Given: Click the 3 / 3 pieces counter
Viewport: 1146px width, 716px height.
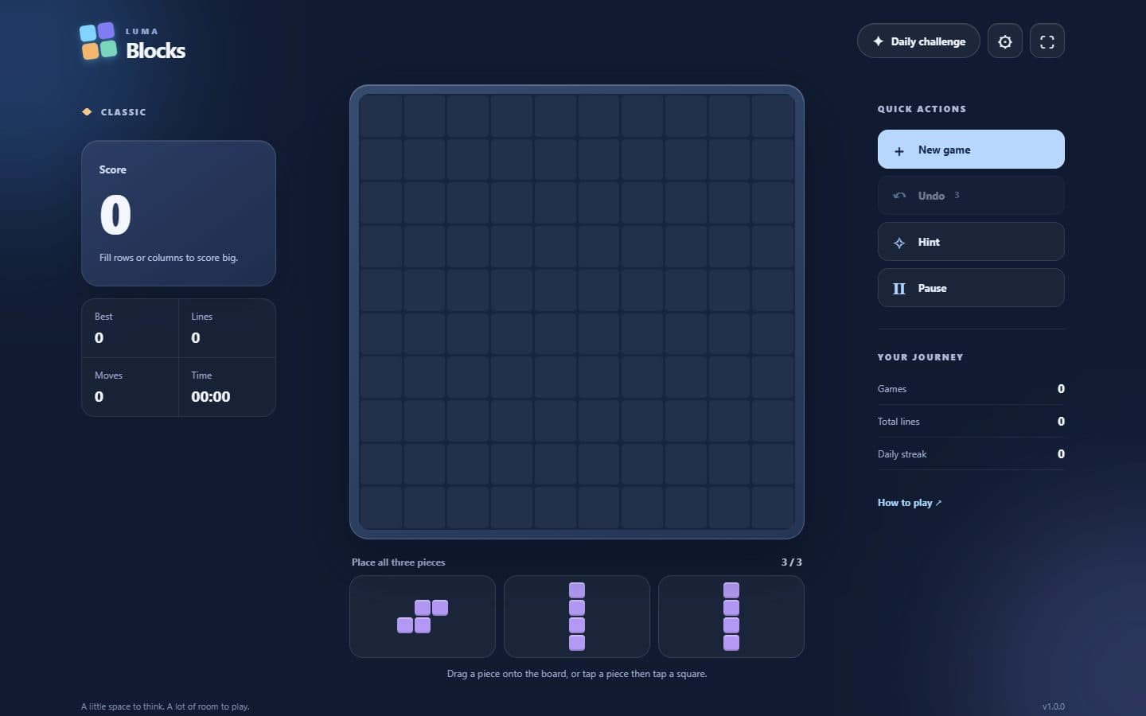Looking at the screenshot, I should [792, 562].
